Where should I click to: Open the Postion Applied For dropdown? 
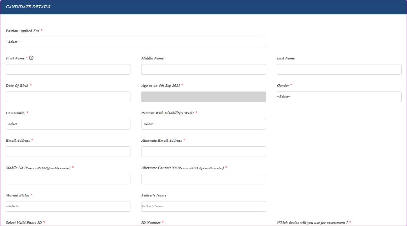(x=136, y=42)
